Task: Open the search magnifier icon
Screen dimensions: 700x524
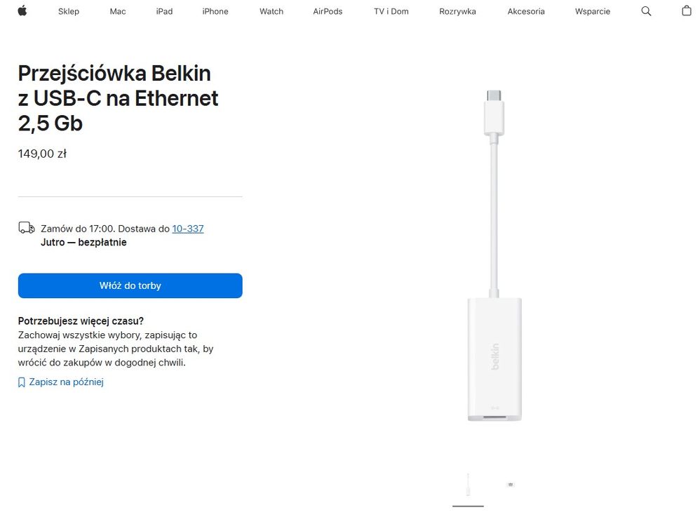Action: tap(646, 11)
